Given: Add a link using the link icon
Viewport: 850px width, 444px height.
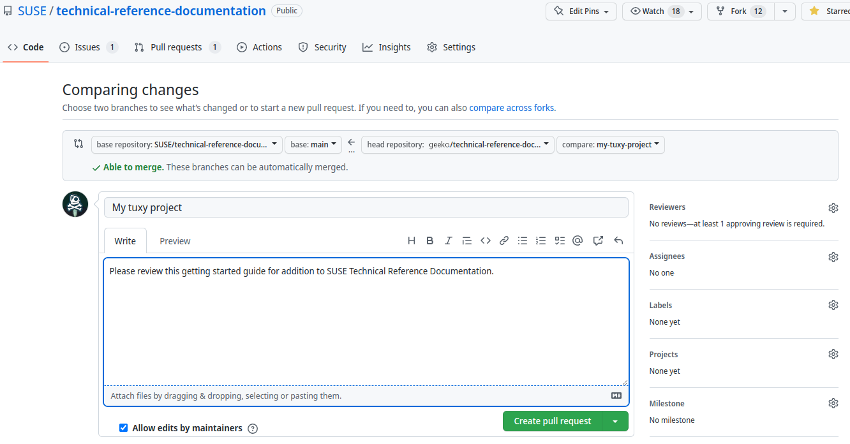Looking at the screenshot, I should coord(504,241).
